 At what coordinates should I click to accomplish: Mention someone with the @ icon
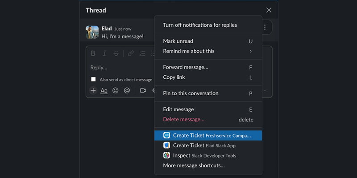click(127, 91)
